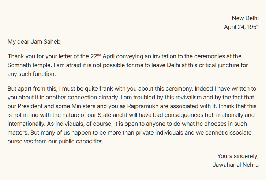Click the signature "Jawaharlal Nehru"
Image resolution: width=266 pixels, height=180 pixels.
point(235,165)
